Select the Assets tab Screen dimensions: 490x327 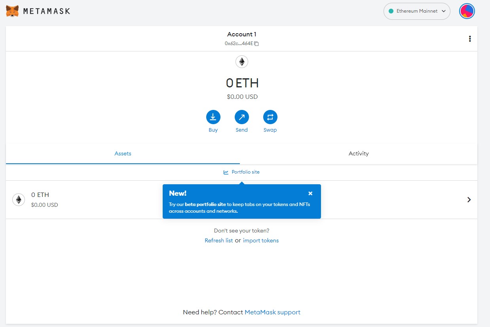point(123,153)
